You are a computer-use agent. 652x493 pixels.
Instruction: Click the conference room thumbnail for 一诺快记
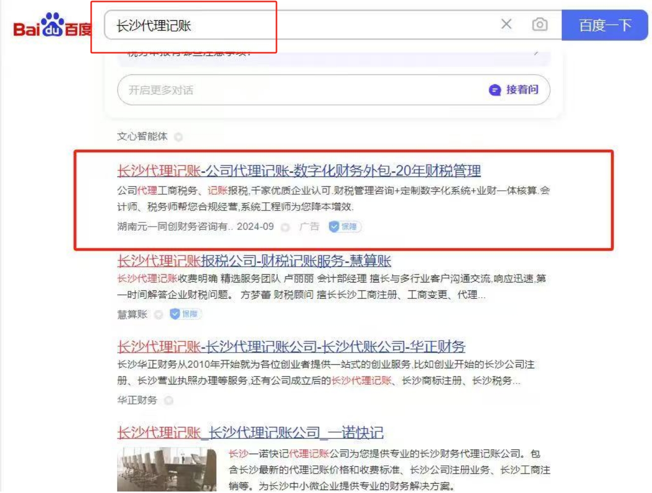click(x=167, y=470)
